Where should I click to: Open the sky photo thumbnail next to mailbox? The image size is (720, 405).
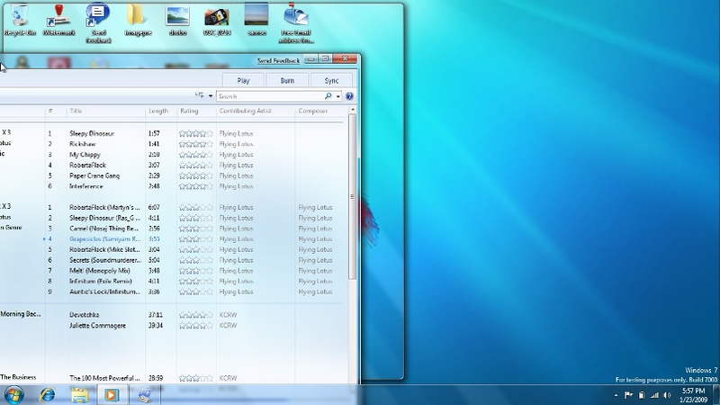click(256, 19)
